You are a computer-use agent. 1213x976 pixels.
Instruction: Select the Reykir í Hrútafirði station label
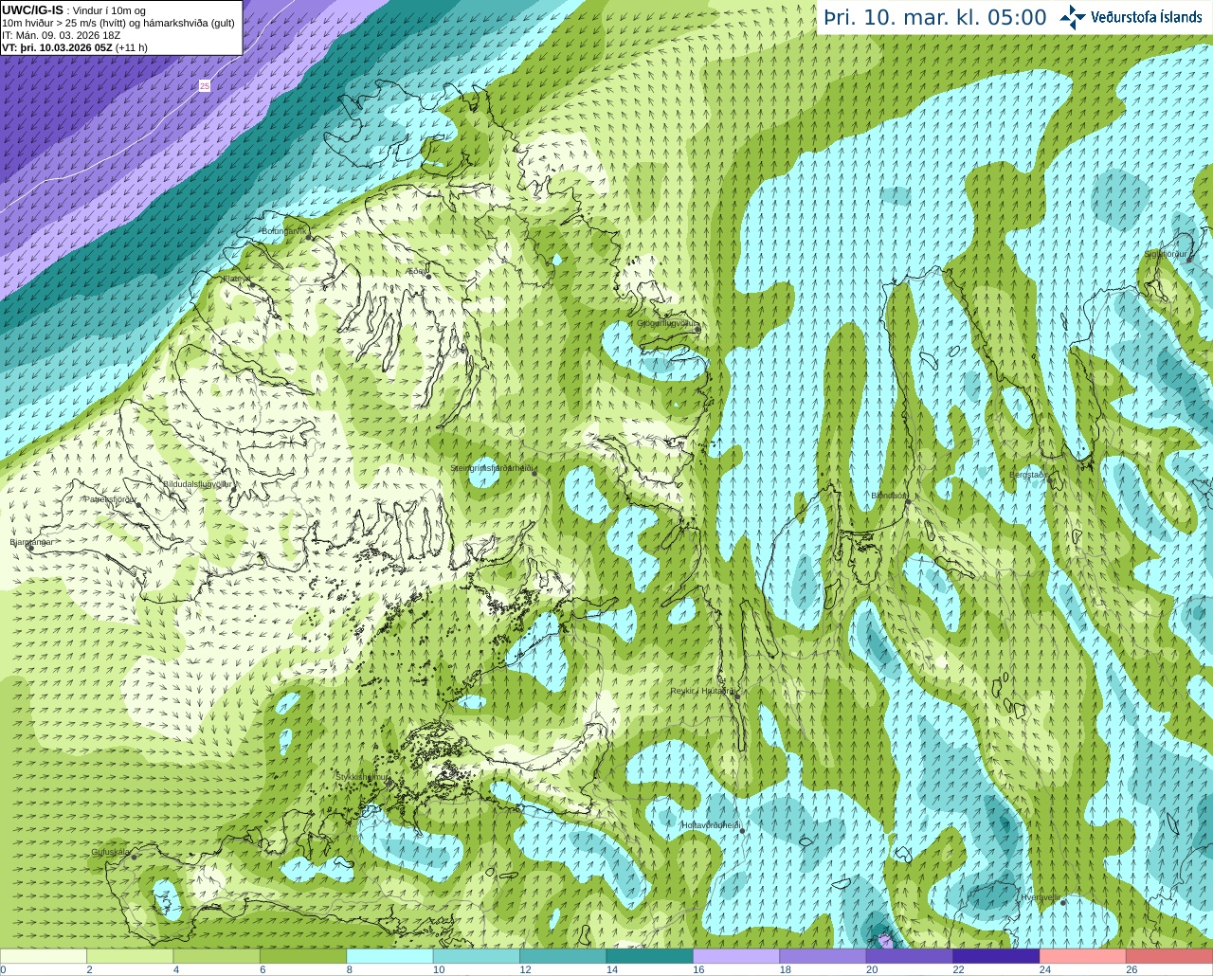pos(703,691)
